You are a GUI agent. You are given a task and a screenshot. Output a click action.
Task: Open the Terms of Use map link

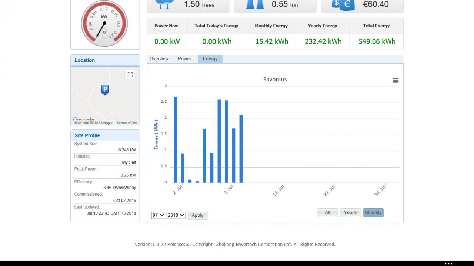(127, 123)
